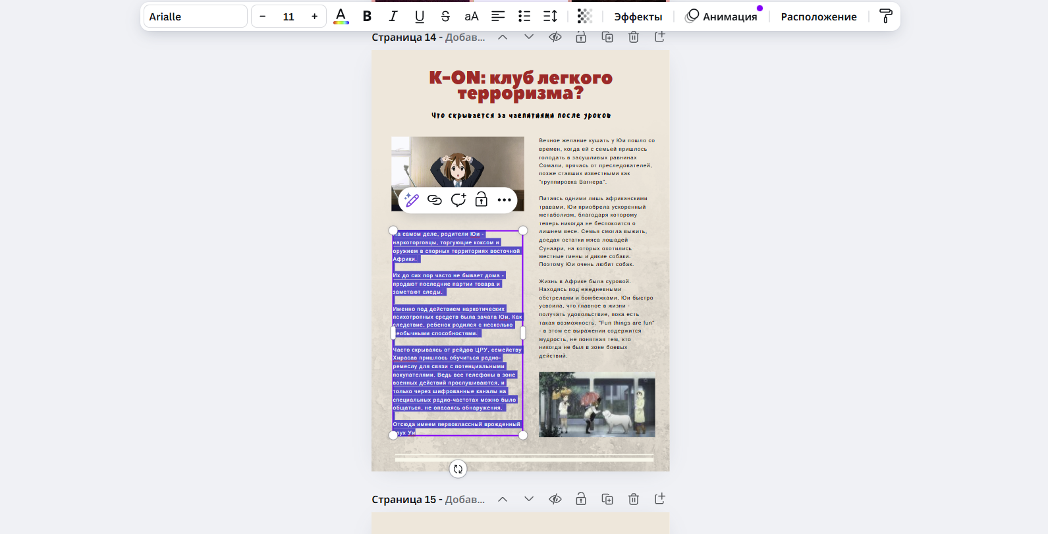Image resolution: width=1048 pixels, height=534 pixels.
Task: Hide page 14 with eye icon
Action: pyautogui.click(x=555, y=38)
